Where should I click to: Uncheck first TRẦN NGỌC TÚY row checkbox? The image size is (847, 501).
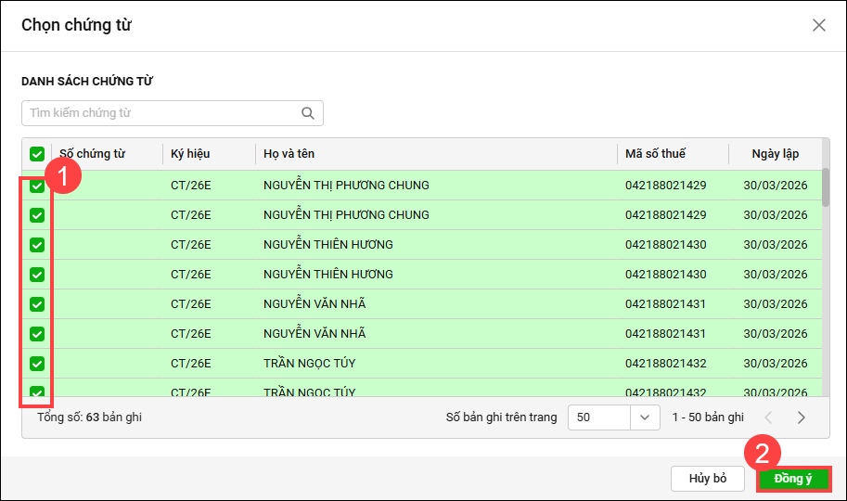pos(37,364)
